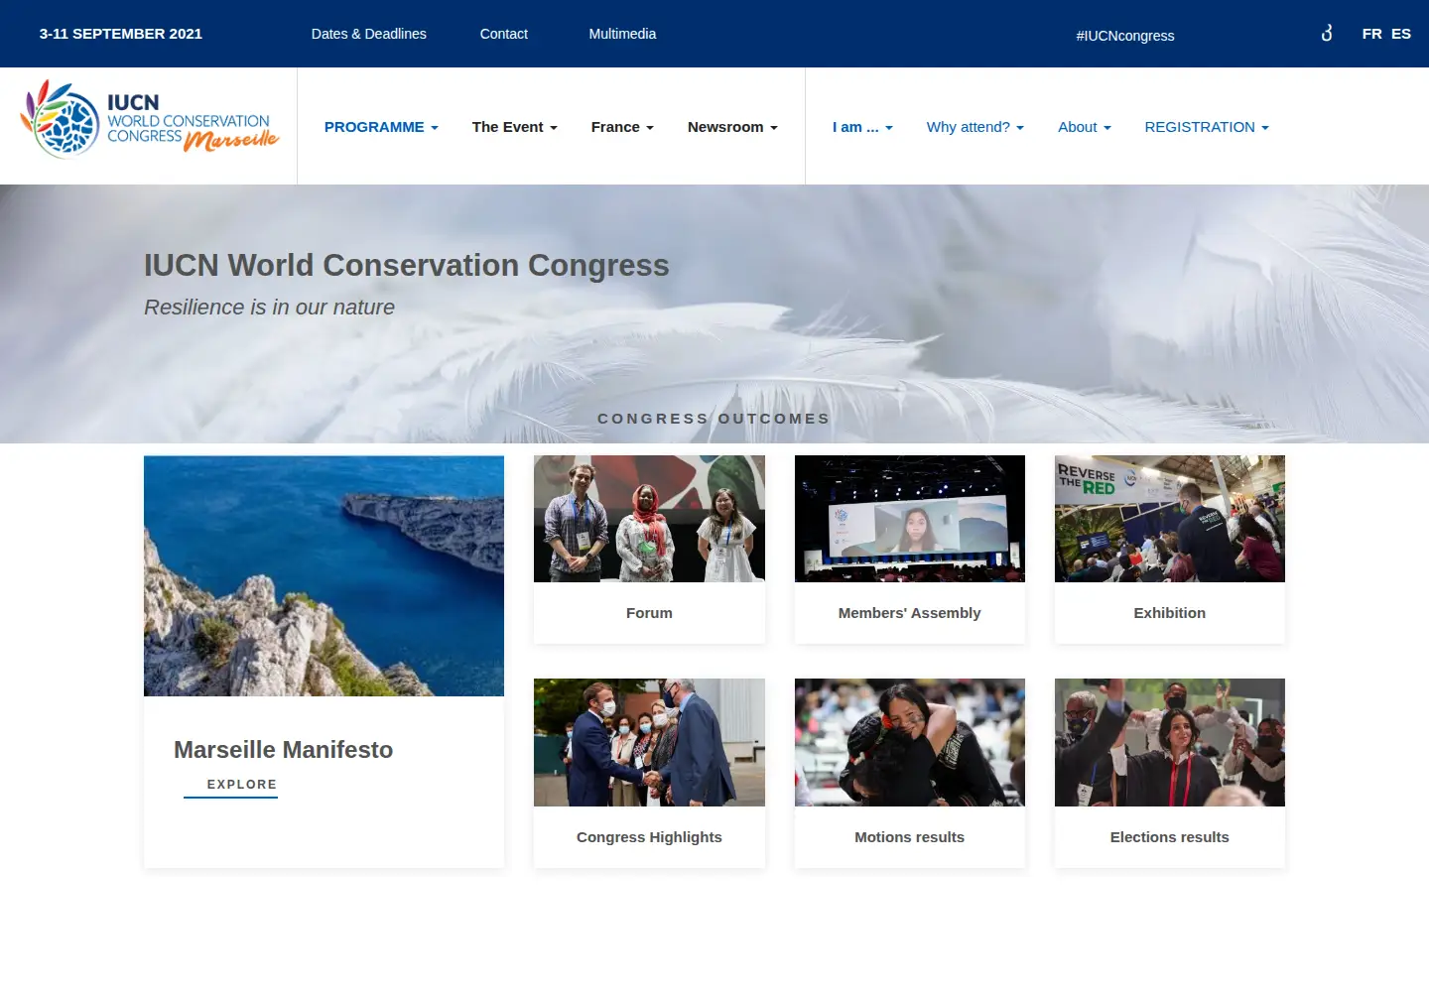Open the Marseille Manifesto heading

pyautogui.click(x=284, y=750)
